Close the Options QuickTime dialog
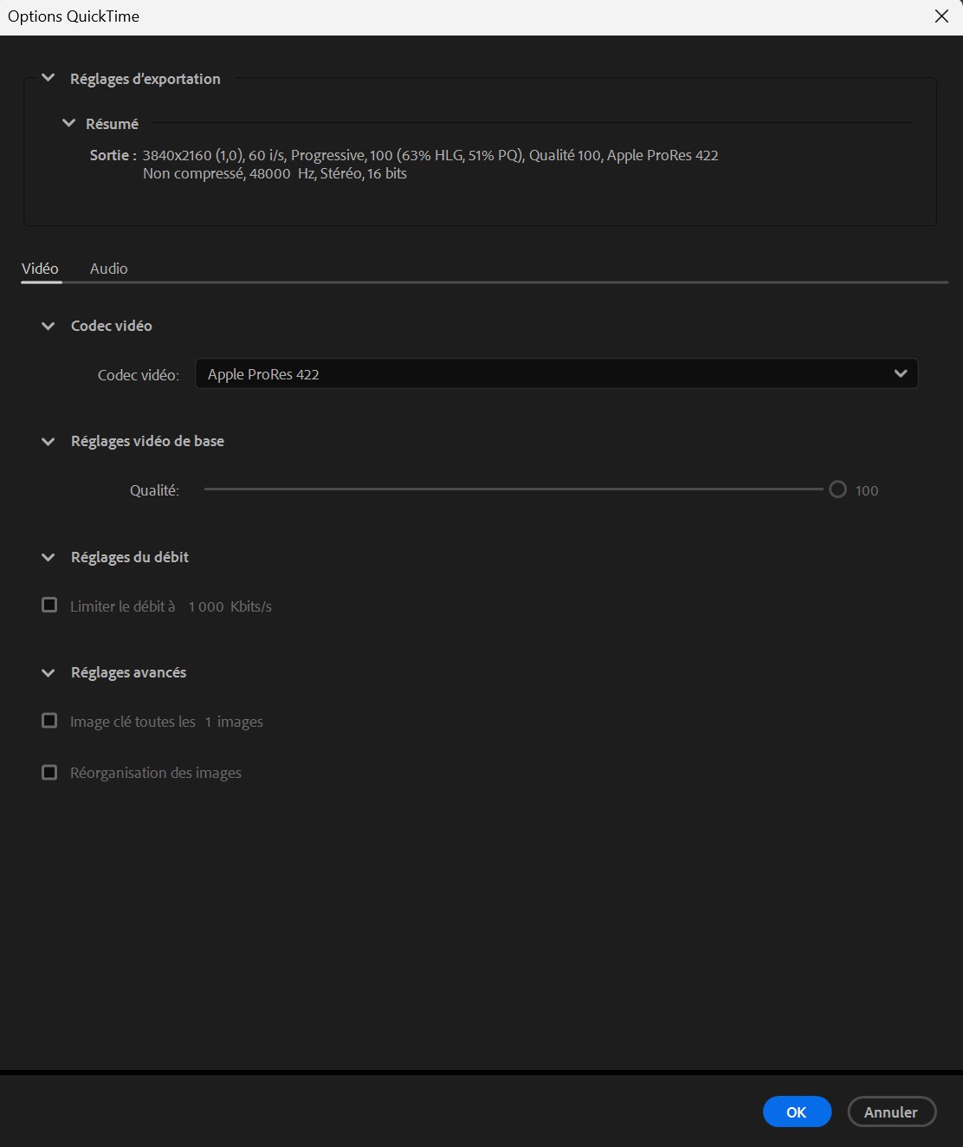Image resolution: width=963 pixels, height=1147 pixels. (941, 16)
